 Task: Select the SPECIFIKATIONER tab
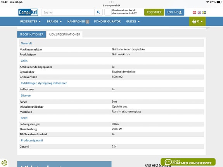tap(31, 34)
